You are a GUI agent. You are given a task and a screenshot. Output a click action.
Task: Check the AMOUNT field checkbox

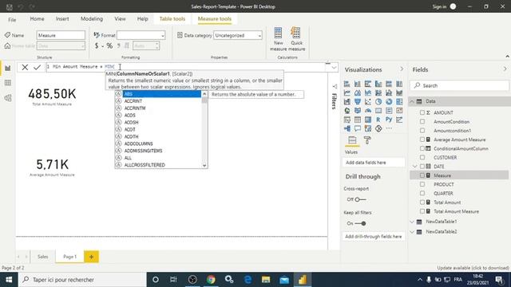422,112
